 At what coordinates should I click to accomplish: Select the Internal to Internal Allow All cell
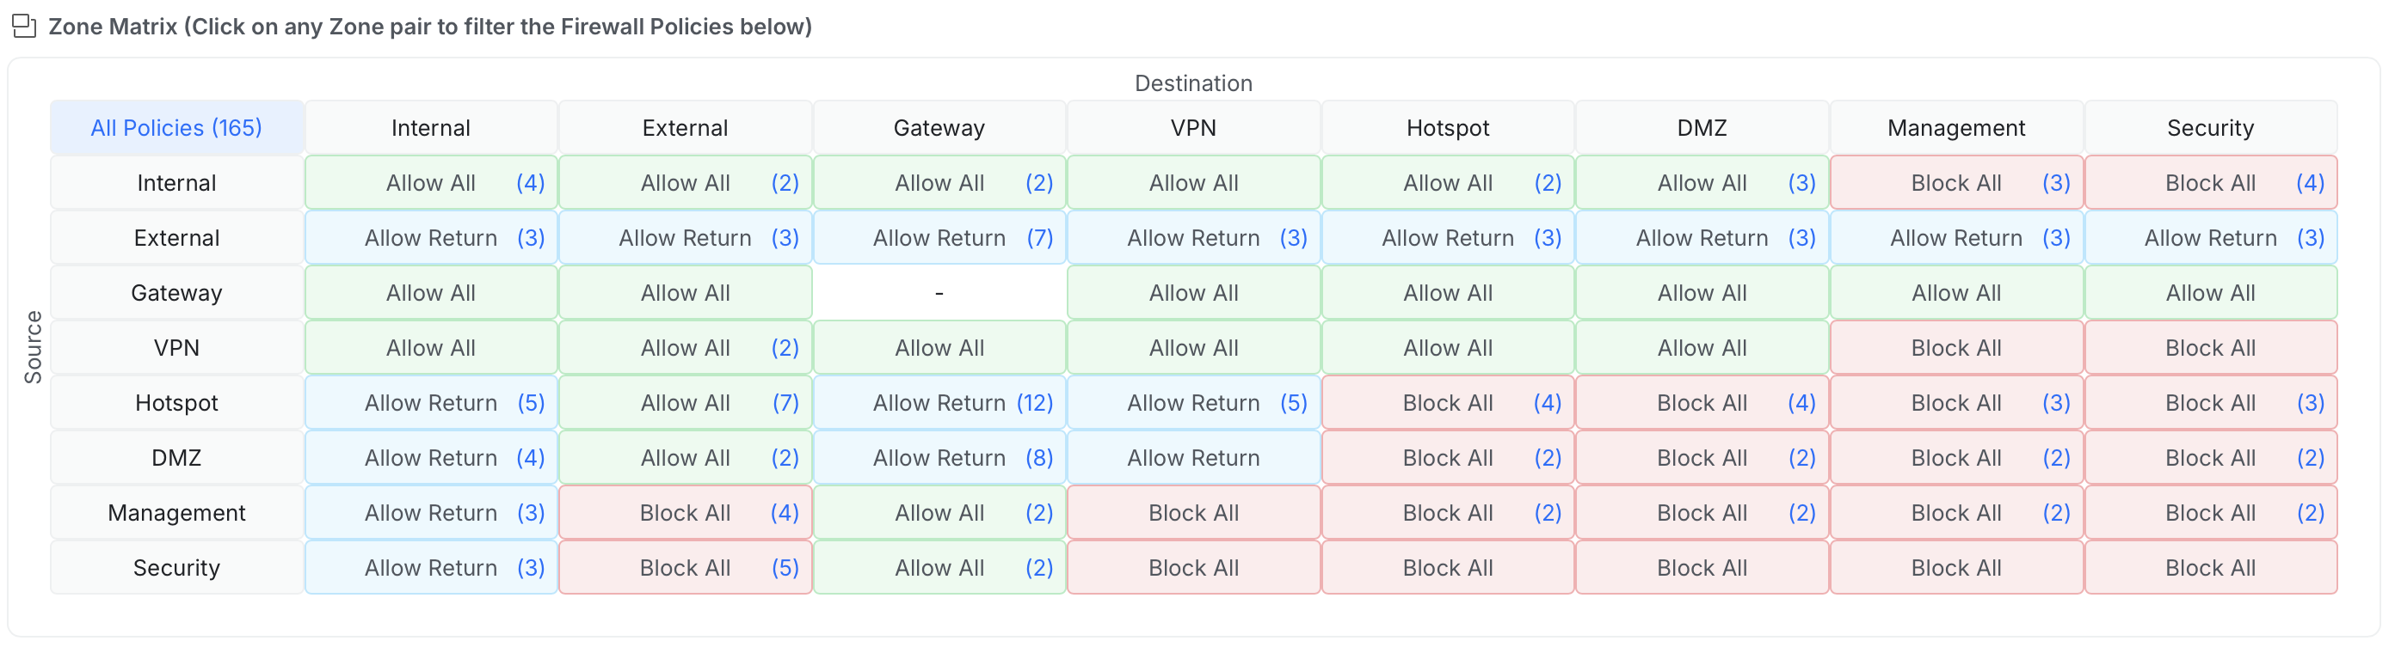tap(430, 182)
